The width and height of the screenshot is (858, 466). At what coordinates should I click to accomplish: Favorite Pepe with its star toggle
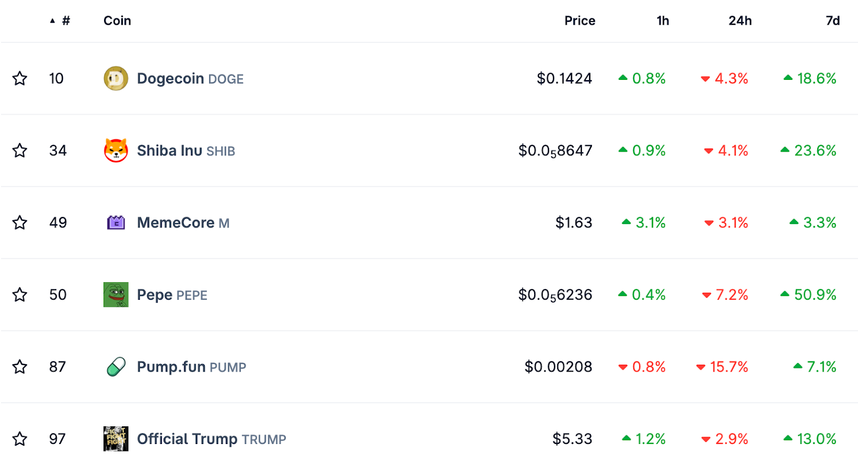point(20,294)
